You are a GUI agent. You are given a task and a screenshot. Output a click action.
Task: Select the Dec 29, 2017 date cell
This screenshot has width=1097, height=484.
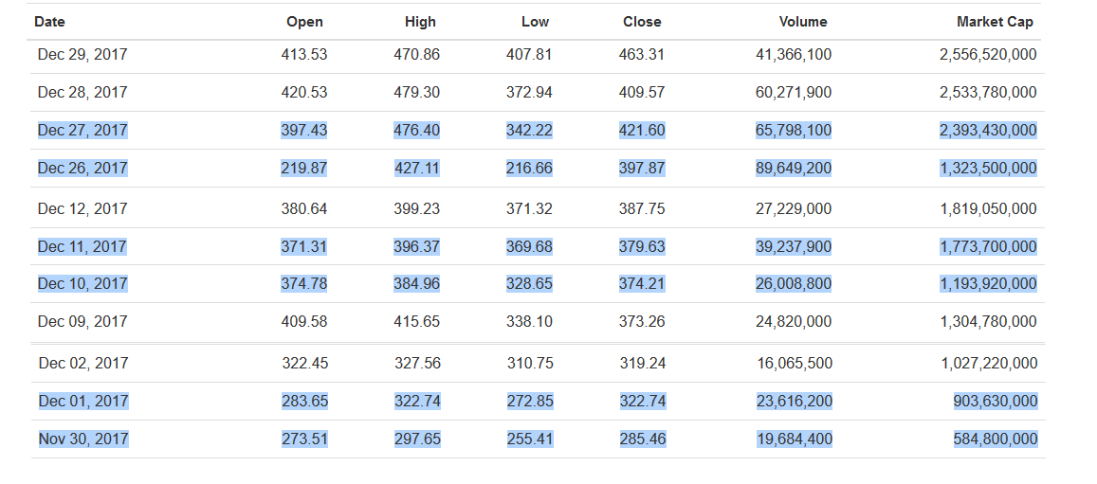[82, 55]
